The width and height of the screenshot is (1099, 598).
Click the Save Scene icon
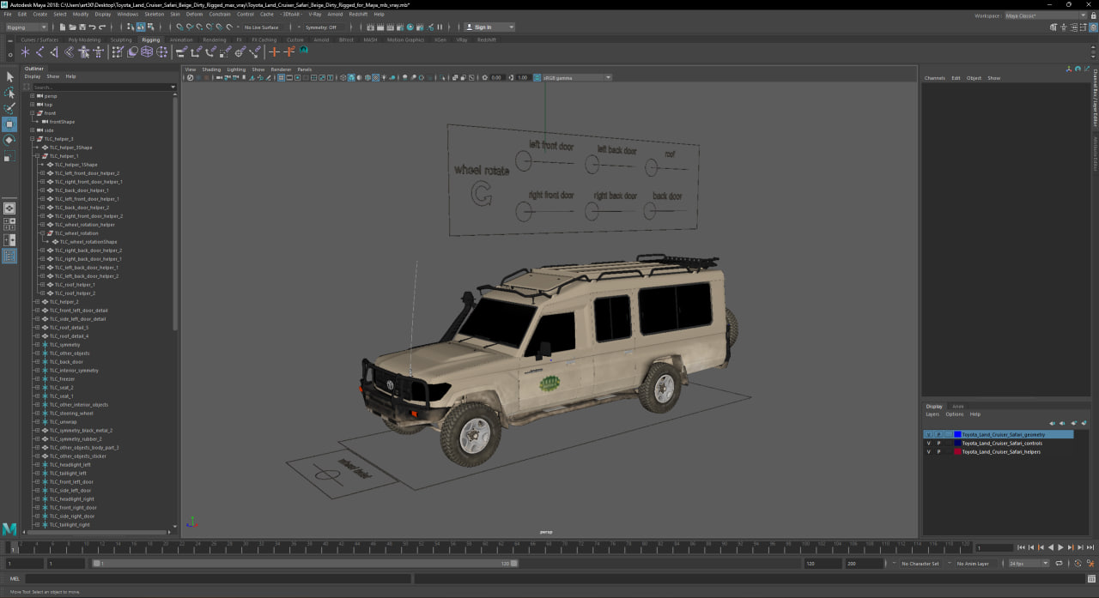tap(82, 27)
